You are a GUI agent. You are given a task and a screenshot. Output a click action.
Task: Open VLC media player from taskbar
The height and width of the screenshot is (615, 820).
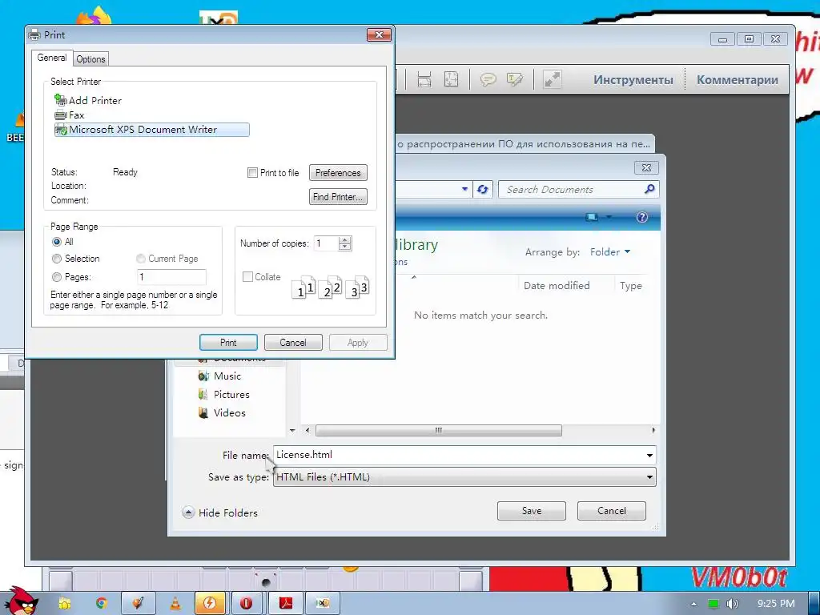point(175,603)
